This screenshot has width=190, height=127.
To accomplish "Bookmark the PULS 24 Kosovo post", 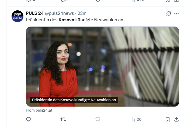I will tap(167, 120).
